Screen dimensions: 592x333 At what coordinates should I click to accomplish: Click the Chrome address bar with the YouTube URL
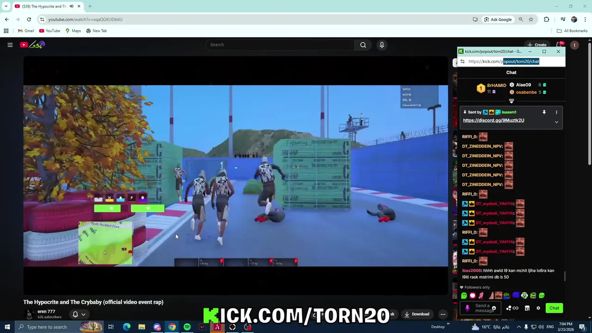[x=254, y=19]
